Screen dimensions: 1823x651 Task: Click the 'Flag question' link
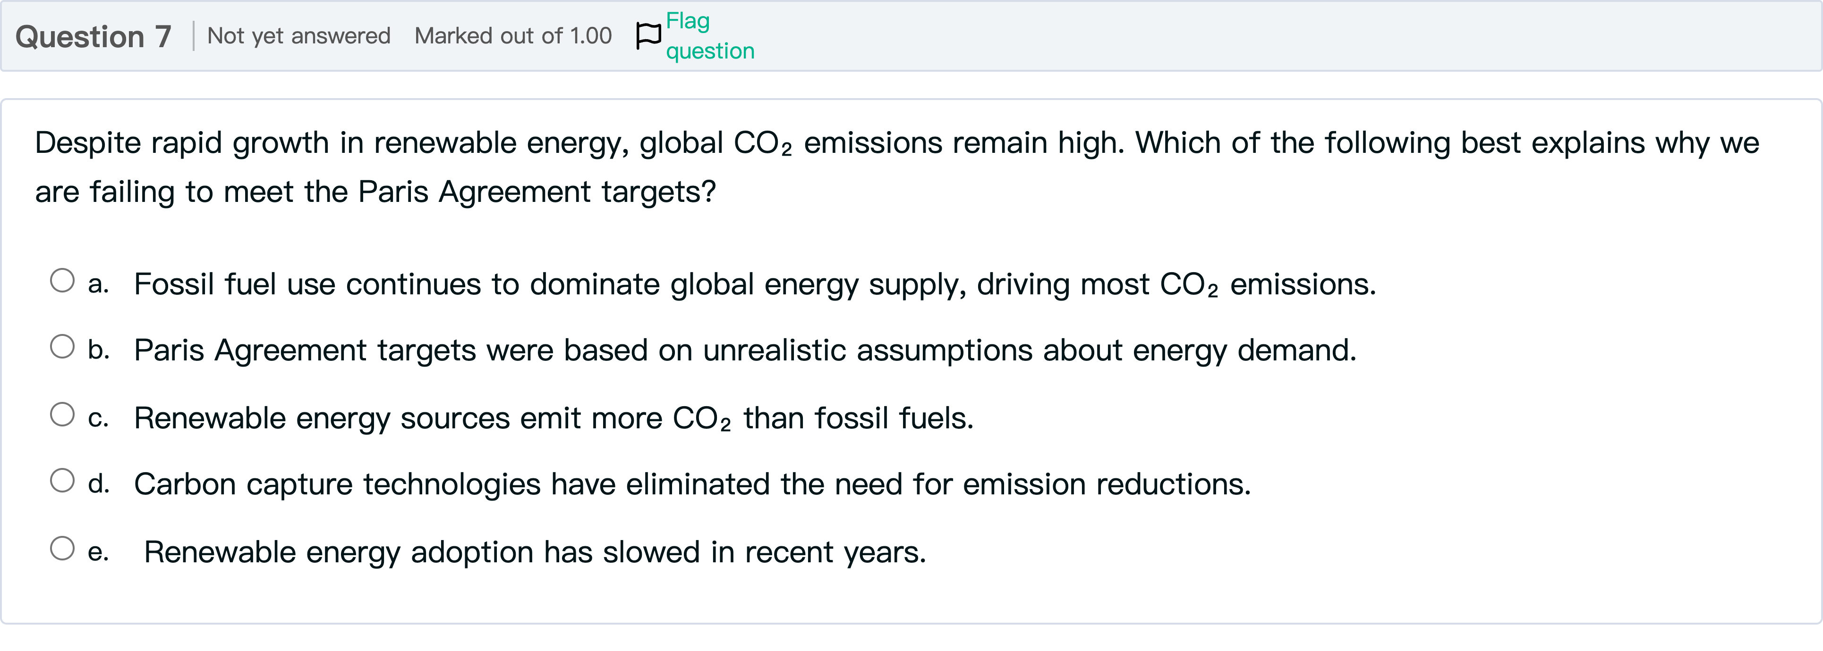[710, 36]
